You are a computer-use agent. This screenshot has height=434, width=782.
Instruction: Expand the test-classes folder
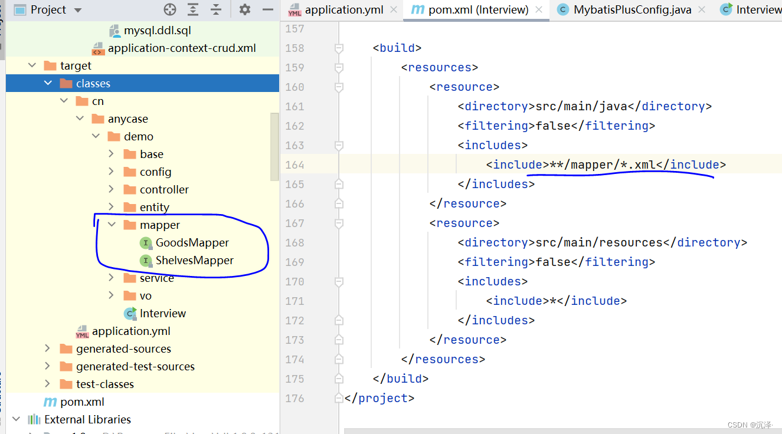click(48, 384)
